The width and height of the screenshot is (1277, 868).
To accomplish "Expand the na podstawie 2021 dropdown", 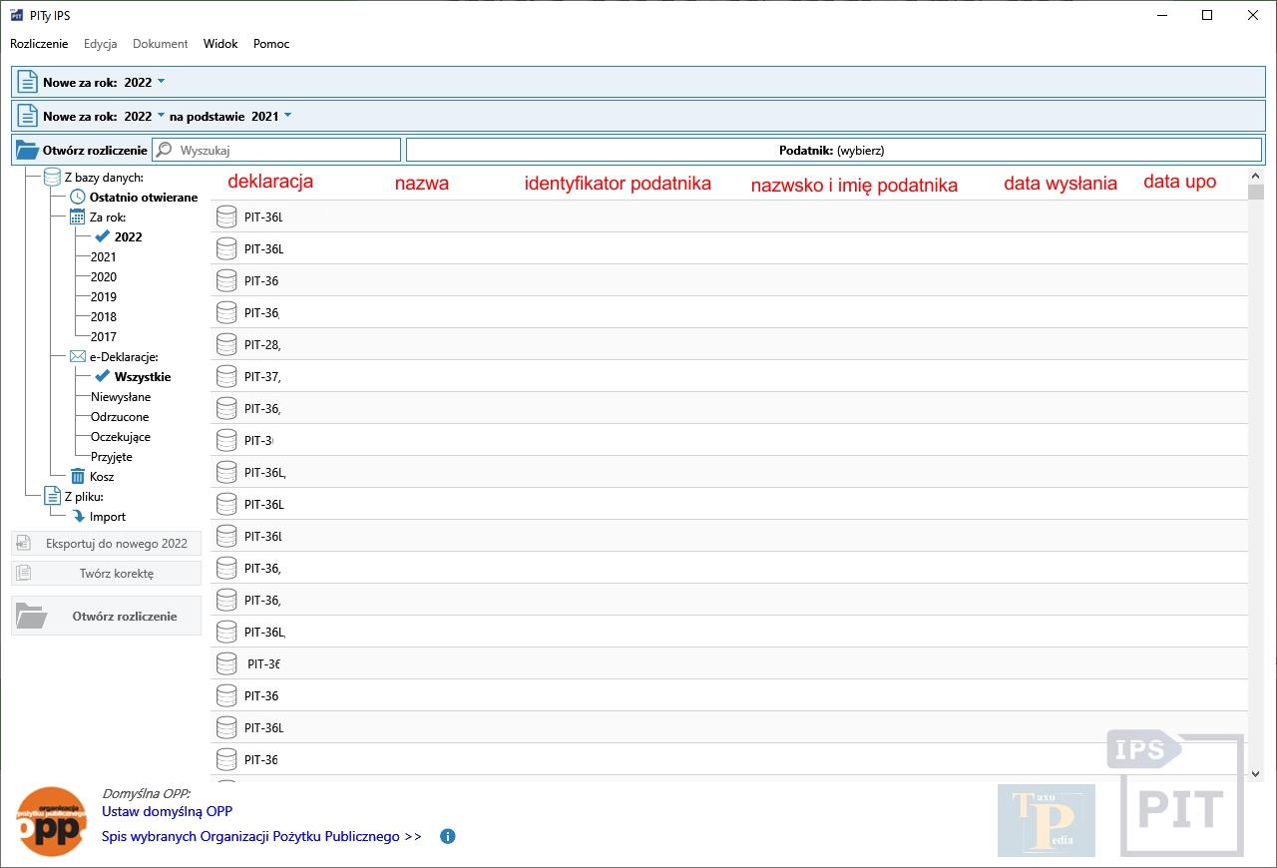I will click(x=288, y=116).
